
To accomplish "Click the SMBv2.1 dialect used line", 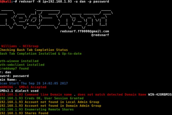I will pyautogui.click(x=19, y=91).
